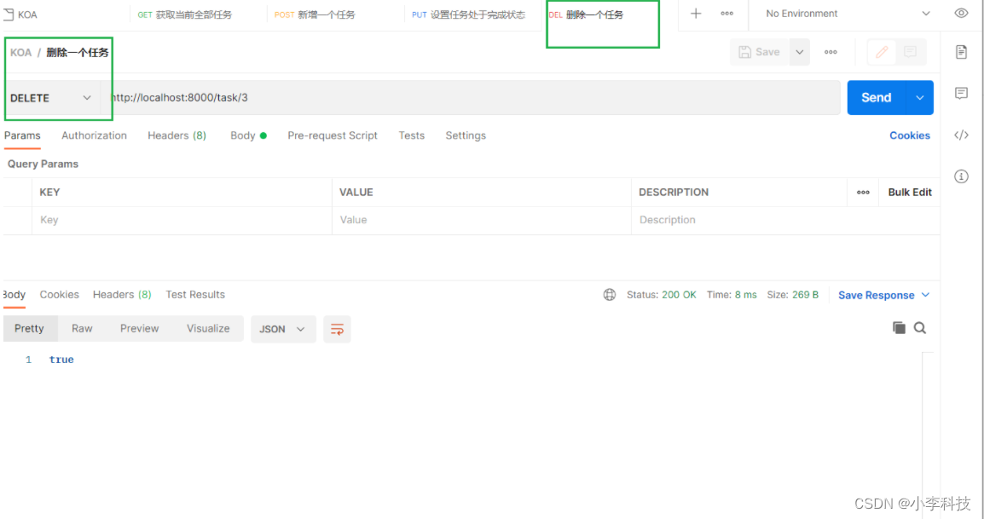
Task: Open the comments icon in right sidebar
Action: click(x=961, y=93)
